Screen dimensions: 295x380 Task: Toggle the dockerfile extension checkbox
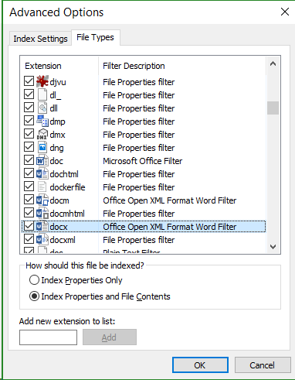(29, 186)
